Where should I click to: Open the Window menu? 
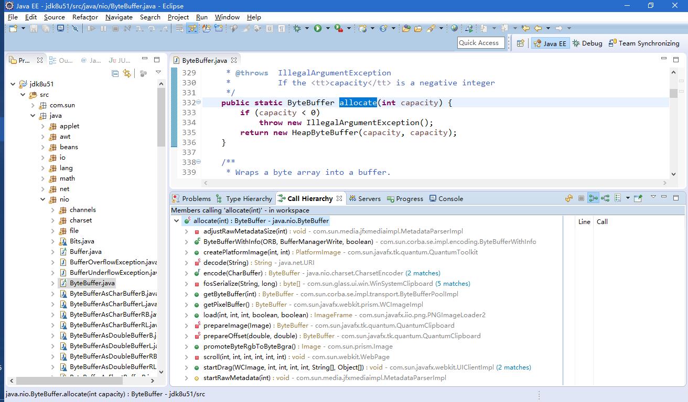click(x=227, y=17)
